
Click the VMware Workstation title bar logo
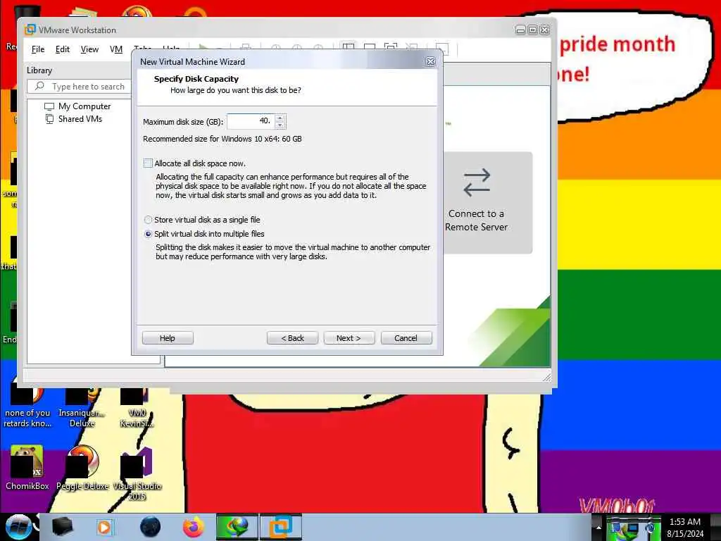click(x=30, y=30)
